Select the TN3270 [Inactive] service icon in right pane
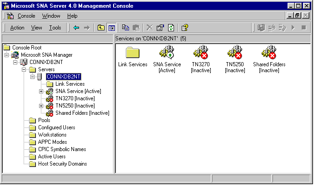Screen dimensions: 318x186 click(200, 53)
